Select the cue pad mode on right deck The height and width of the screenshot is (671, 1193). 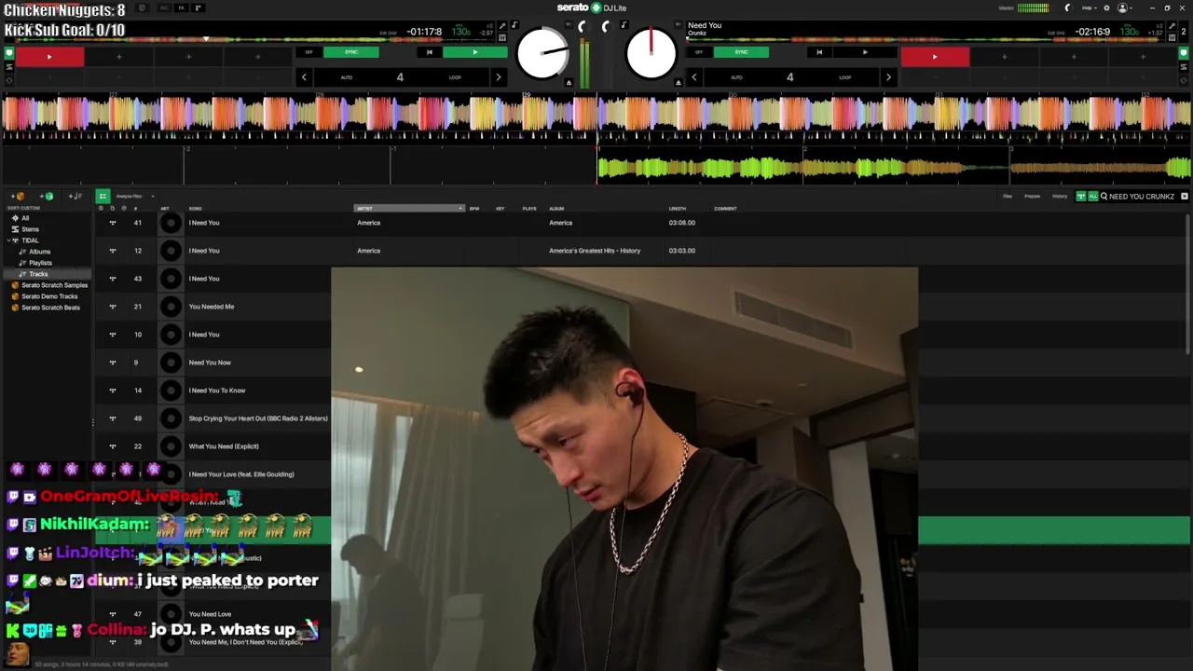[x=1185, y=53]
